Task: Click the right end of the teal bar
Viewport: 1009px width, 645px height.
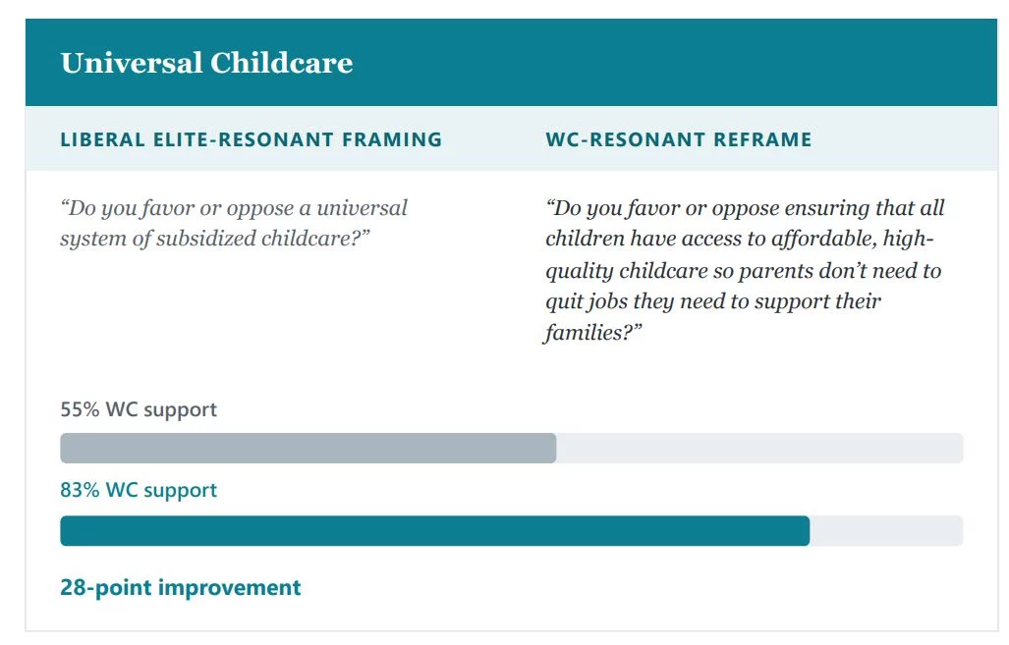Action: [806, 530]
